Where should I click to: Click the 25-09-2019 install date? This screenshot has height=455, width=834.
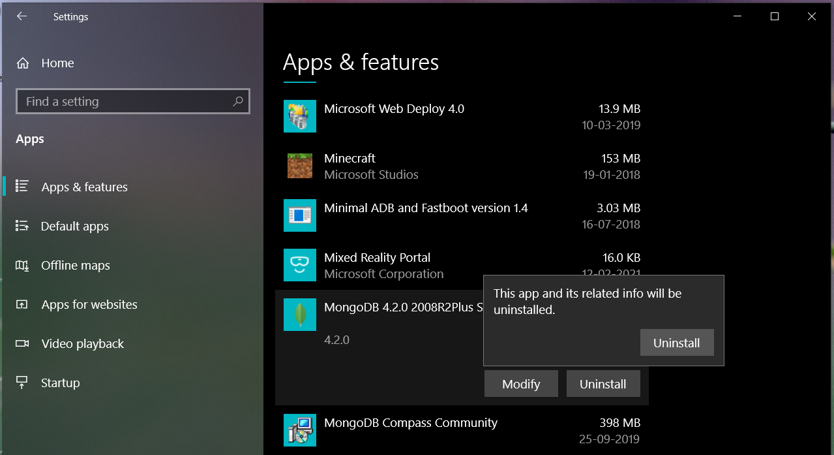611,439
